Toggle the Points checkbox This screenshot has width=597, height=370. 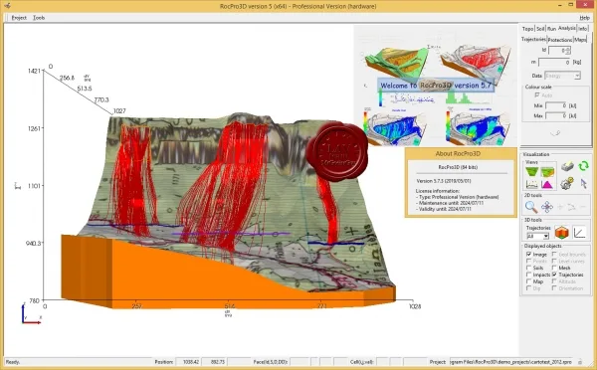click(x=529, y=261)
